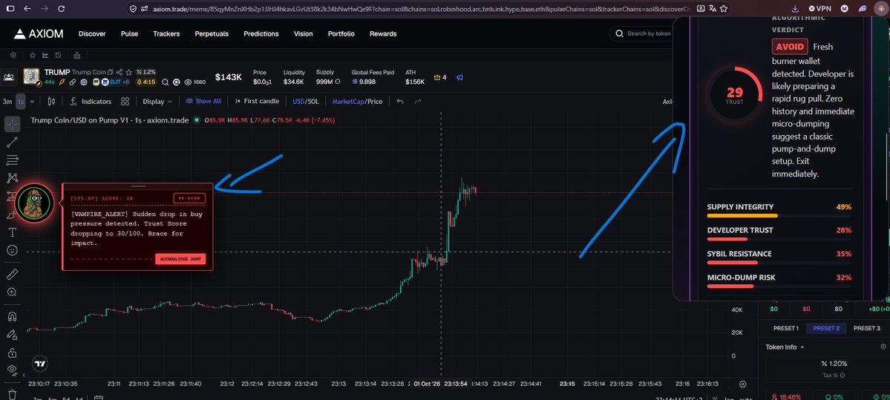Open chart settings gear near time axis
The width and height of the screenshot is (890, 400).
click(742, 384)
